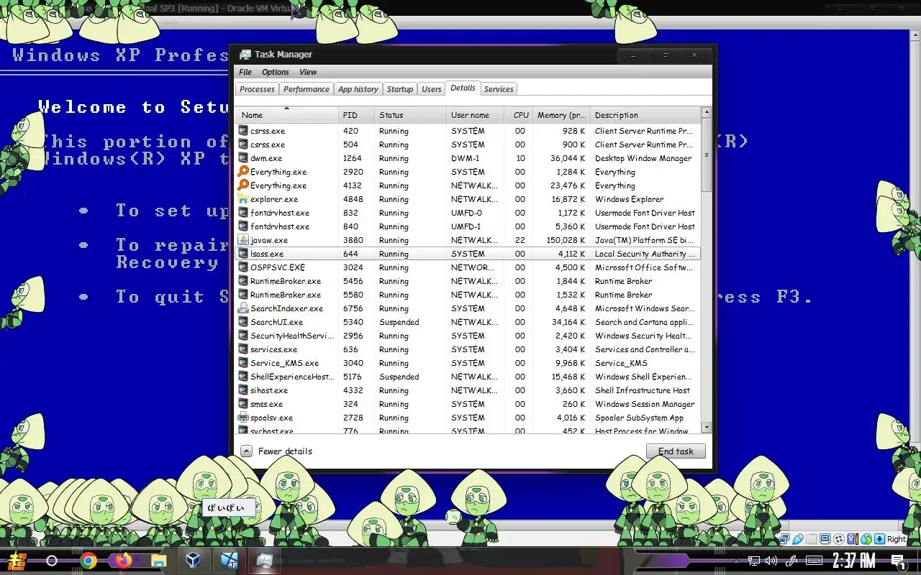
Task: Sort processes by PID column header
Action: pos(357,115)
